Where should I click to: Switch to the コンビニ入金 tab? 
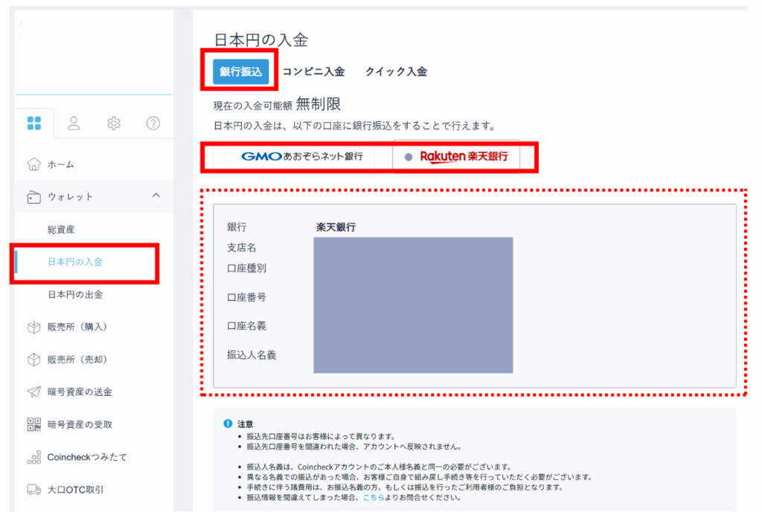pos(313,72)
